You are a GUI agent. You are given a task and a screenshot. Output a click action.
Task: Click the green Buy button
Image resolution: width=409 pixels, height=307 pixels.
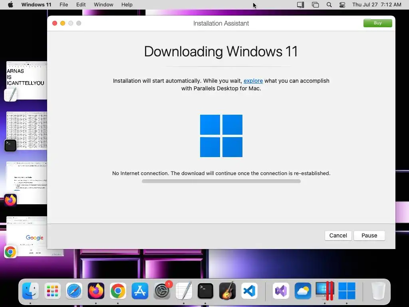378,23
